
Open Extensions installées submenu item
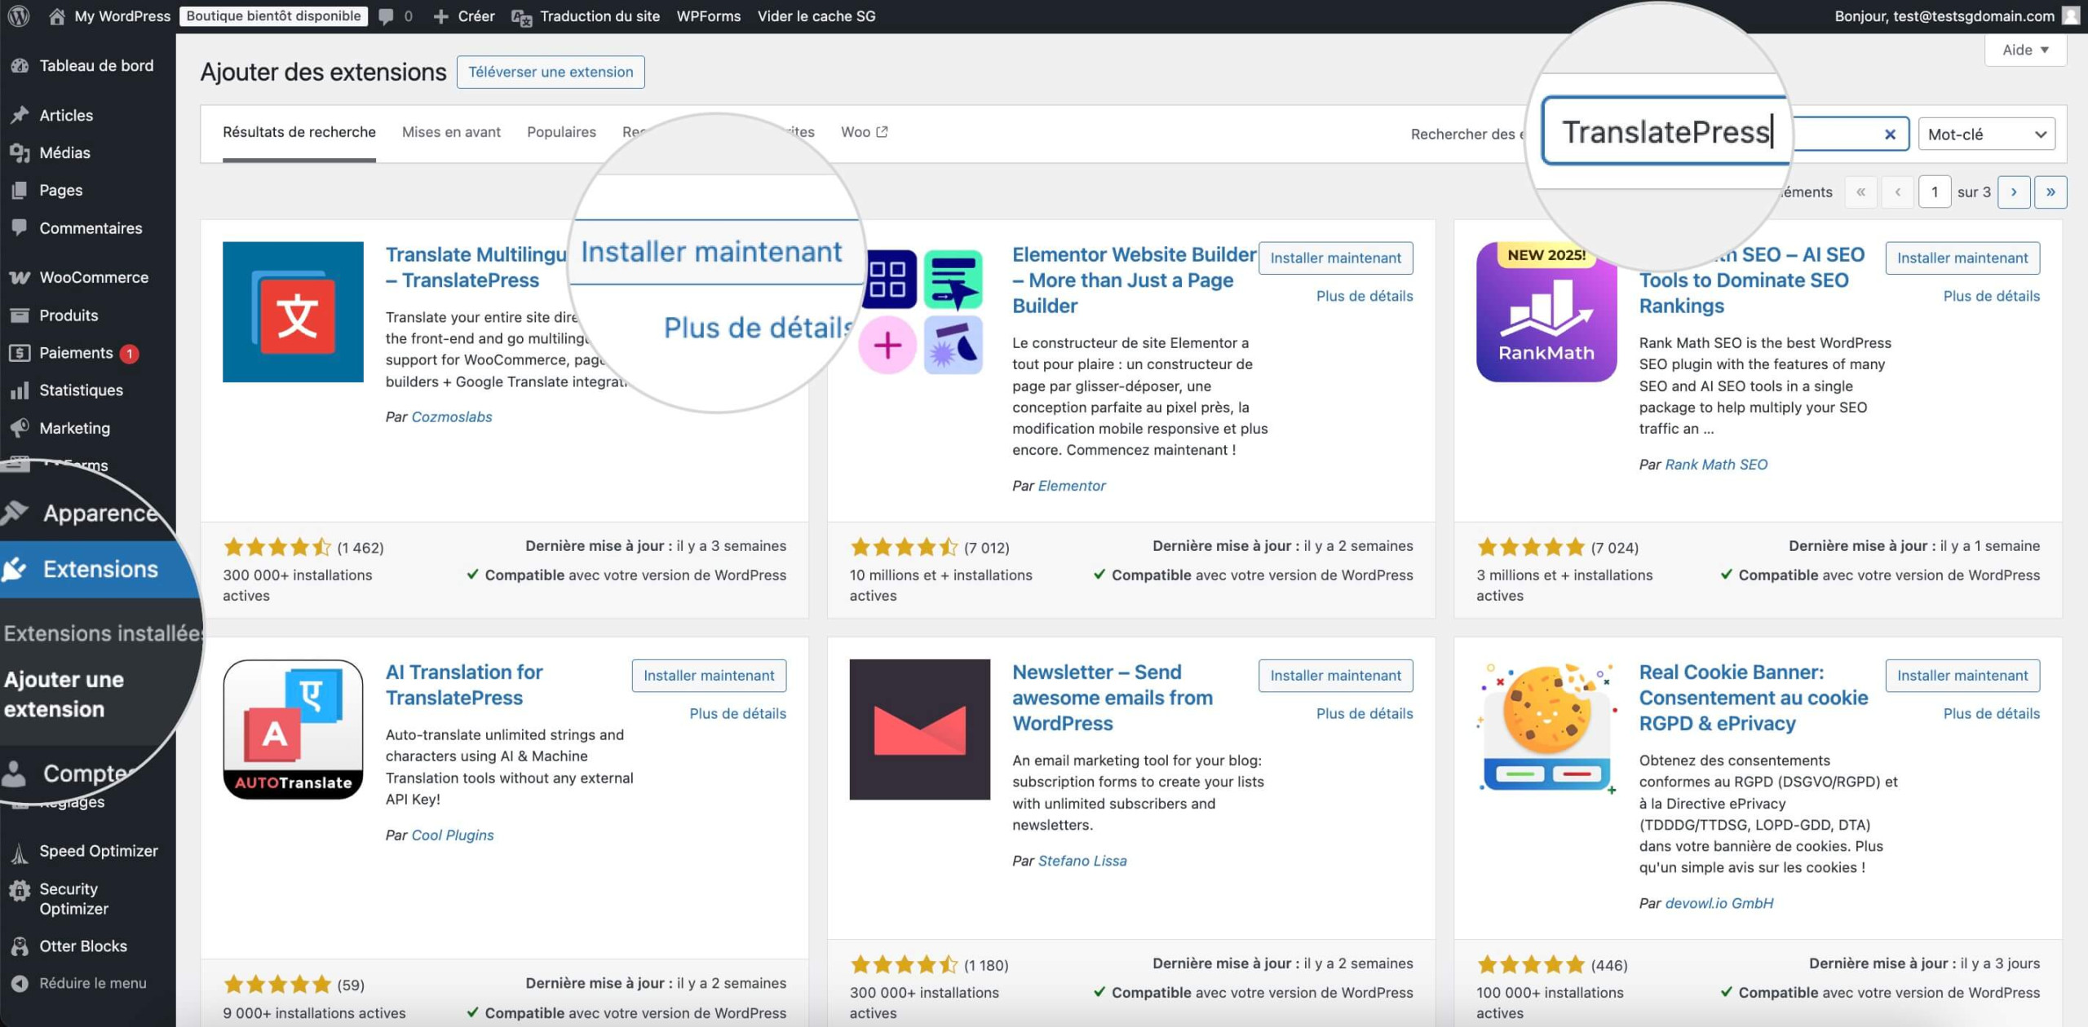tap(101, 633)
